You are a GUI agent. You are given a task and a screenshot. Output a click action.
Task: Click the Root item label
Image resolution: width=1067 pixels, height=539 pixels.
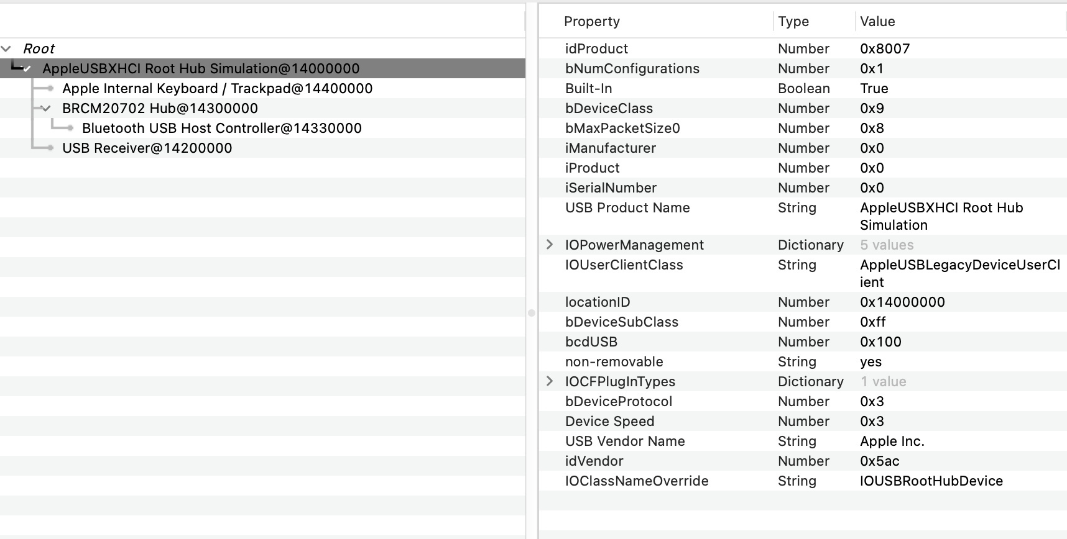point(39,48)
